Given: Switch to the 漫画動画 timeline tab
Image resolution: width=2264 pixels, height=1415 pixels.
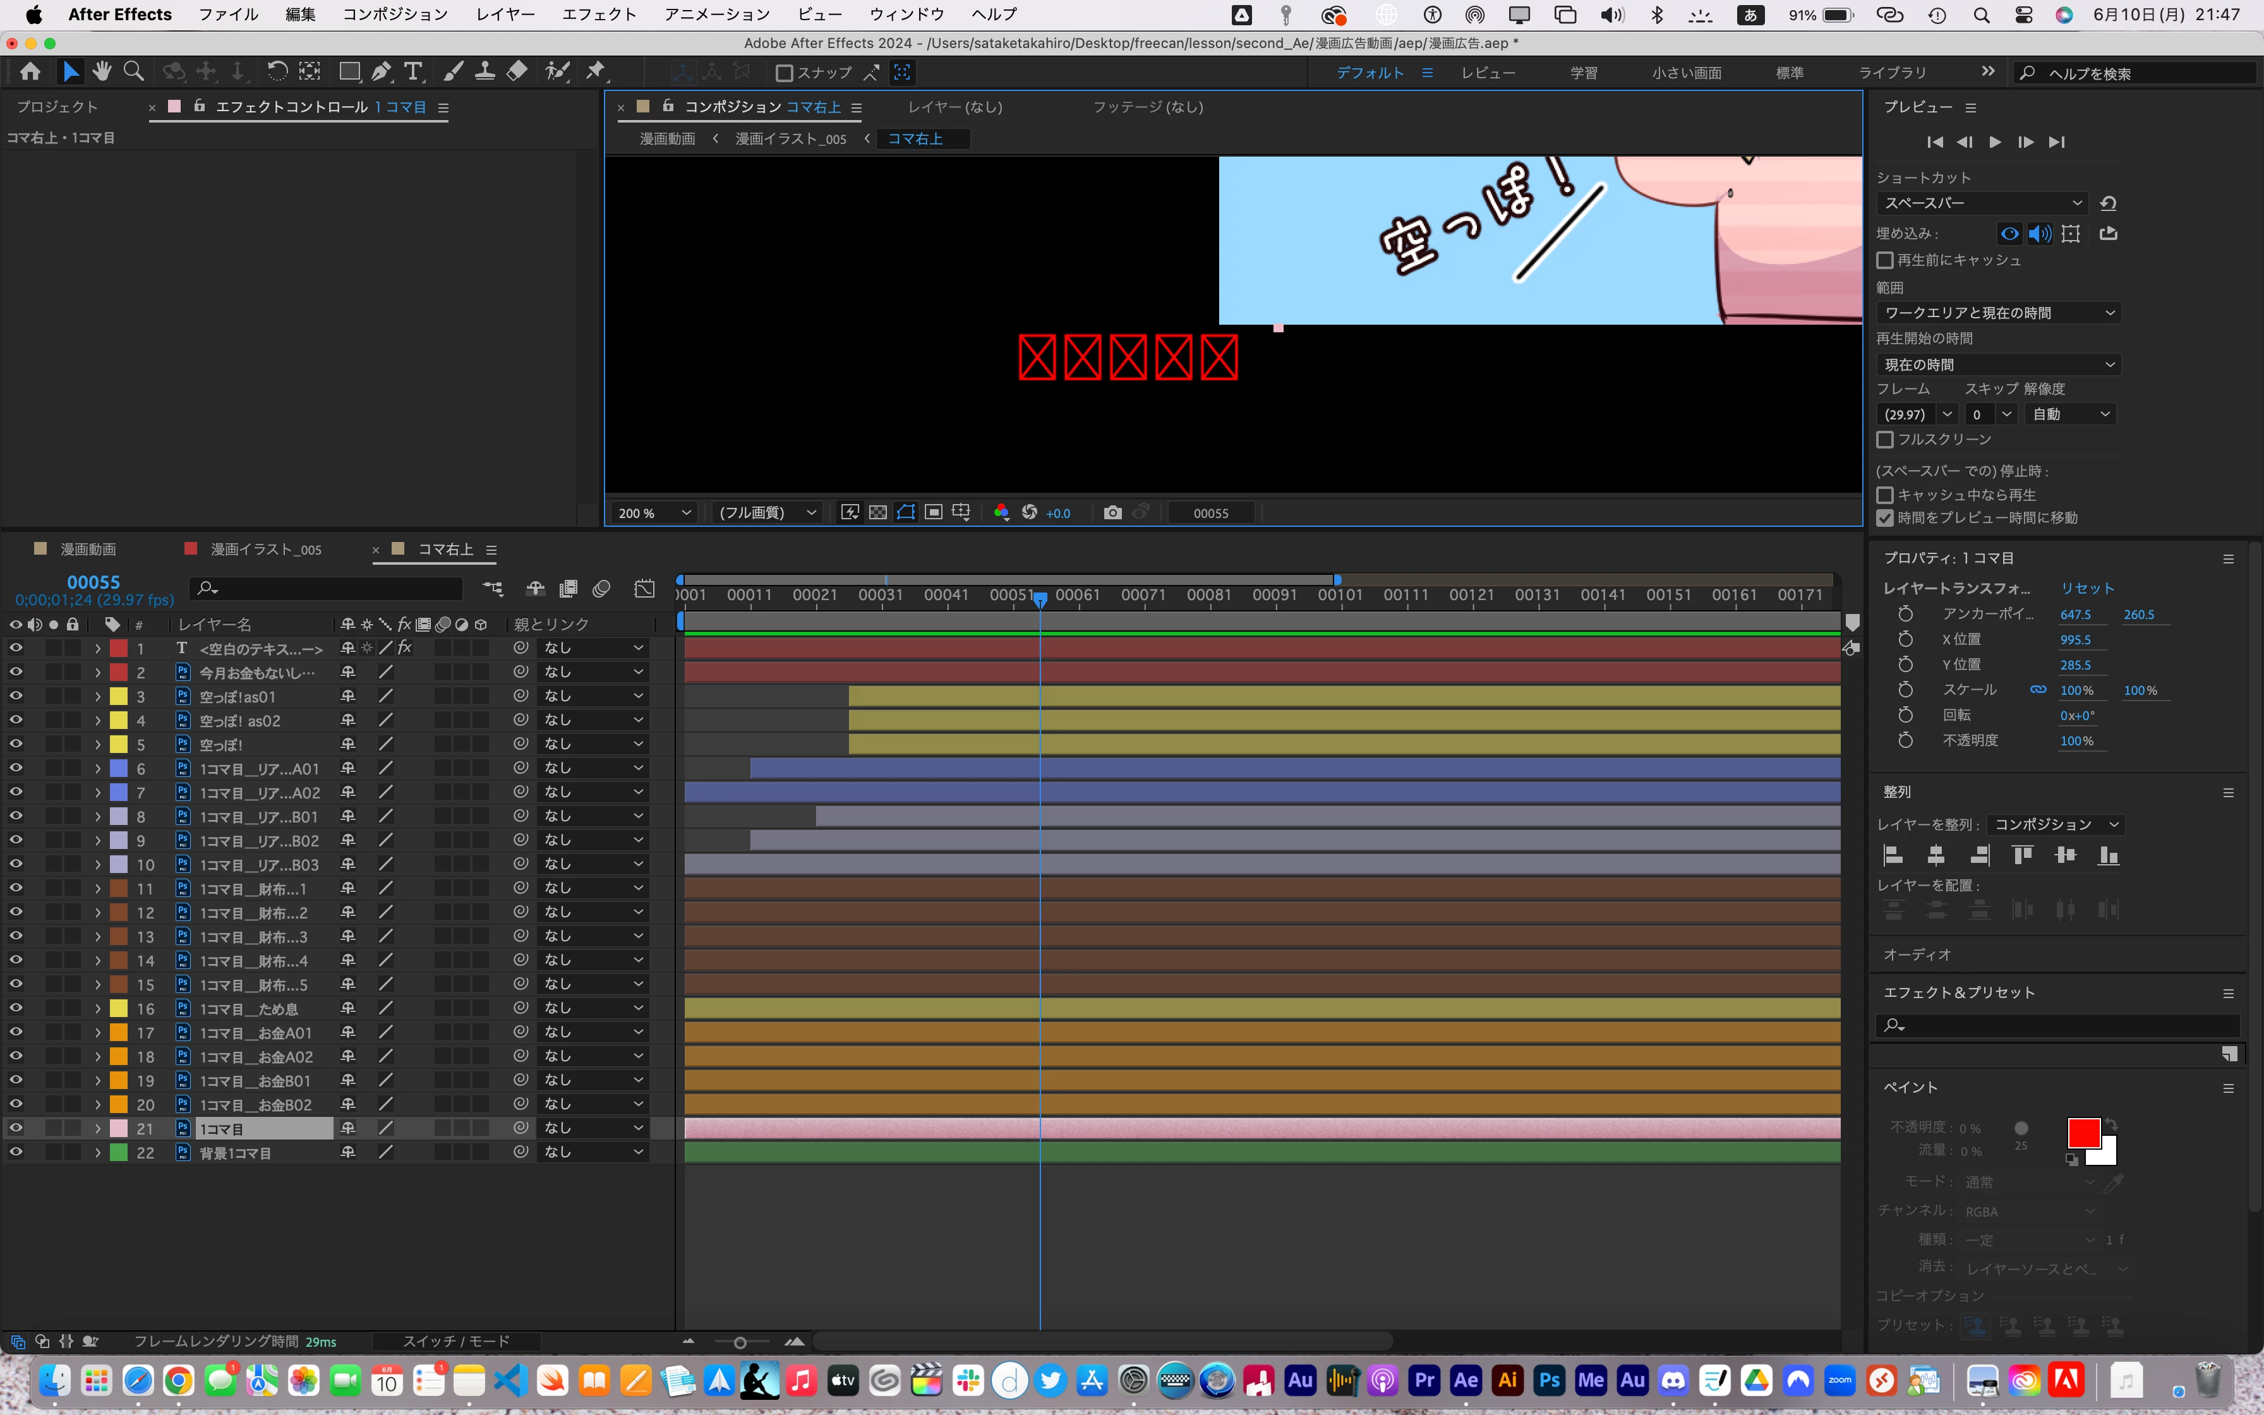Looking at the screenshot, I should (88, 550).
